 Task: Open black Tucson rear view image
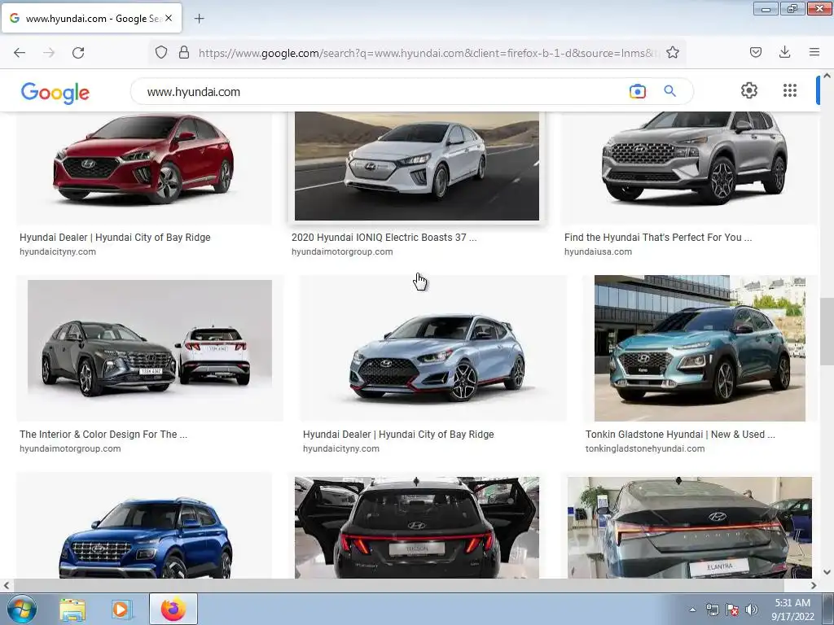tap(417, 527)
